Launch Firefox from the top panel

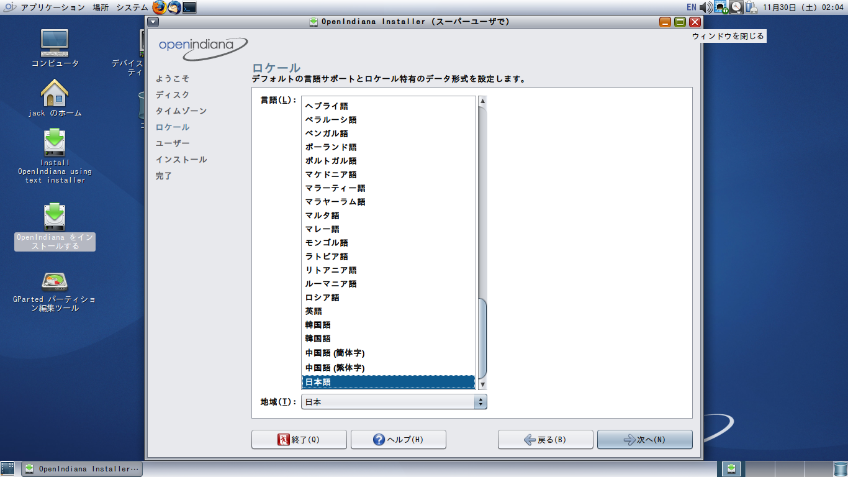tap(160, 7)
